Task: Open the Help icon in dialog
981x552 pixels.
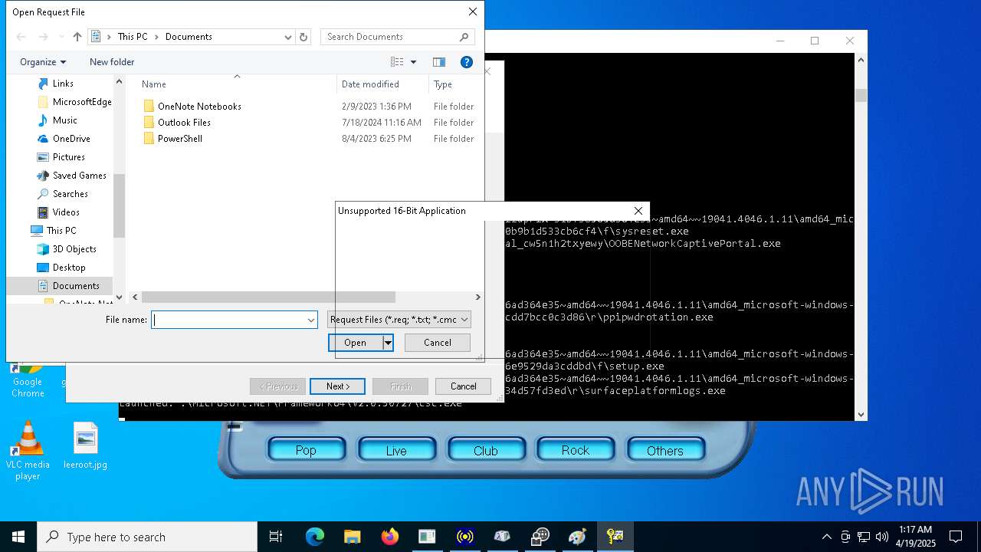Action: pyautogui.click(x=466, y=62)
